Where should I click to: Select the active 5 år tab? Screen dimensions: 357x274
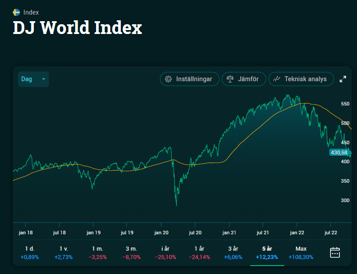tap(267, 253)
